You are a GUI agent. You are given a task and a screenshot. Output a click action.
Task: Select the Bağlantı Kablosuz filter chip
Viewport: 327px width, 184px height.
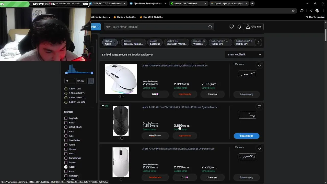click(x=155, y=42)
